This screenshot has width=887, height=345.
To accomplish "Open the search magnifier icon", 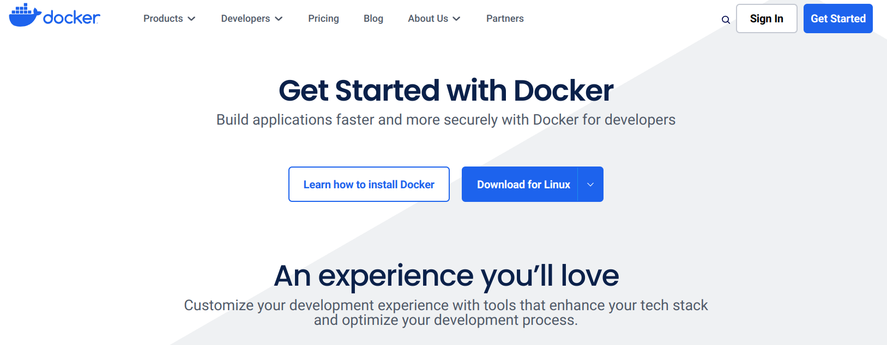I will pos(726,20).
